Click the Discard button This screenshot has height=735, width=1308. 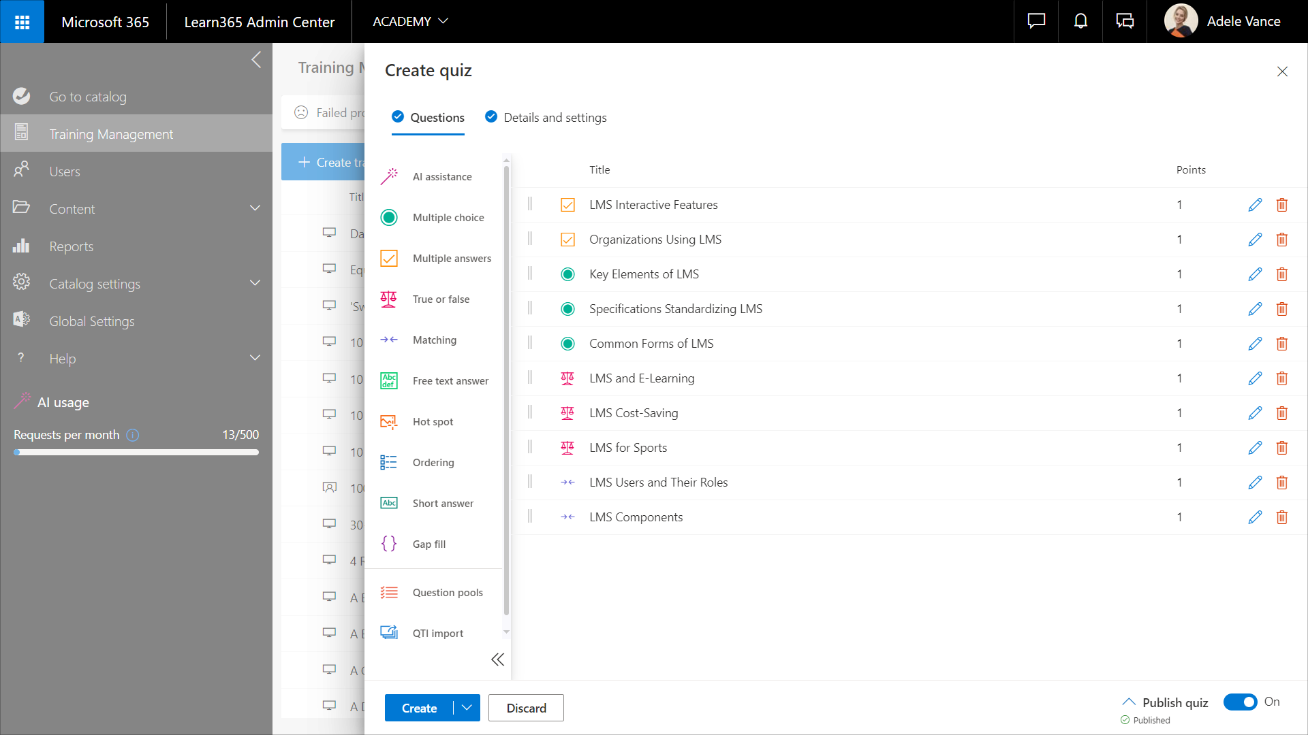point(526,708)
